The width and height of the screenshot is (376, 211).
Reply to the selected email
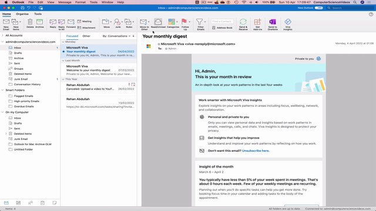click(53, 23)
